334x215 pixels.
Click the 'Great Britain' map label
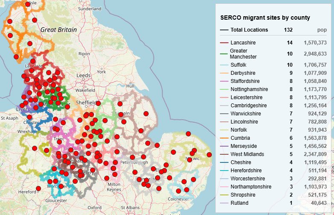59,29
